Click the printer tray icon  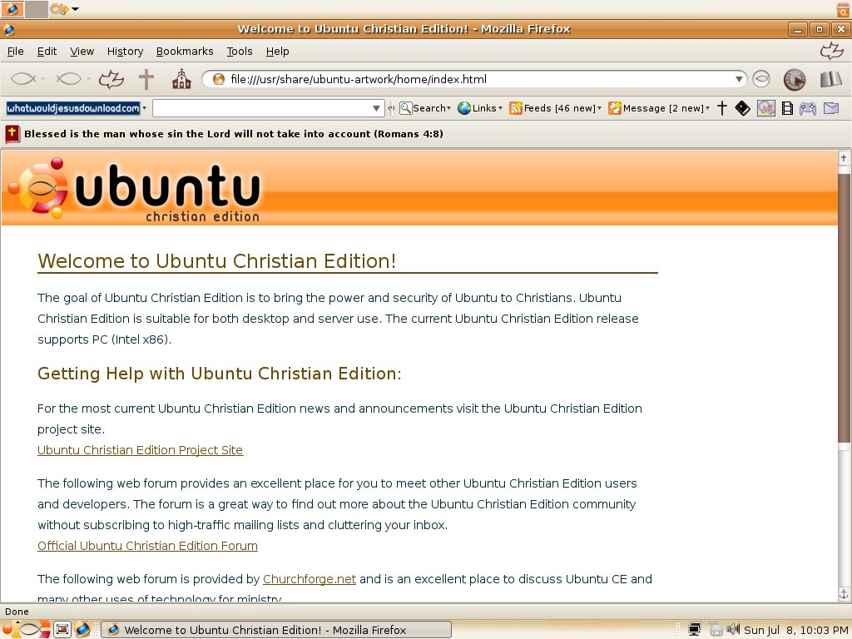[716, 630]
